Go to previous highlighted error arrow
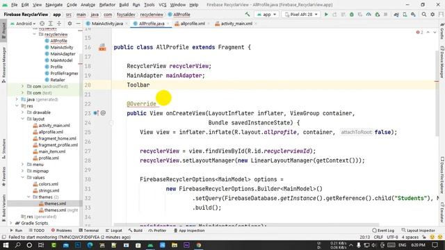The height and width of the screenshot is (250, 445). pos(428,33)
